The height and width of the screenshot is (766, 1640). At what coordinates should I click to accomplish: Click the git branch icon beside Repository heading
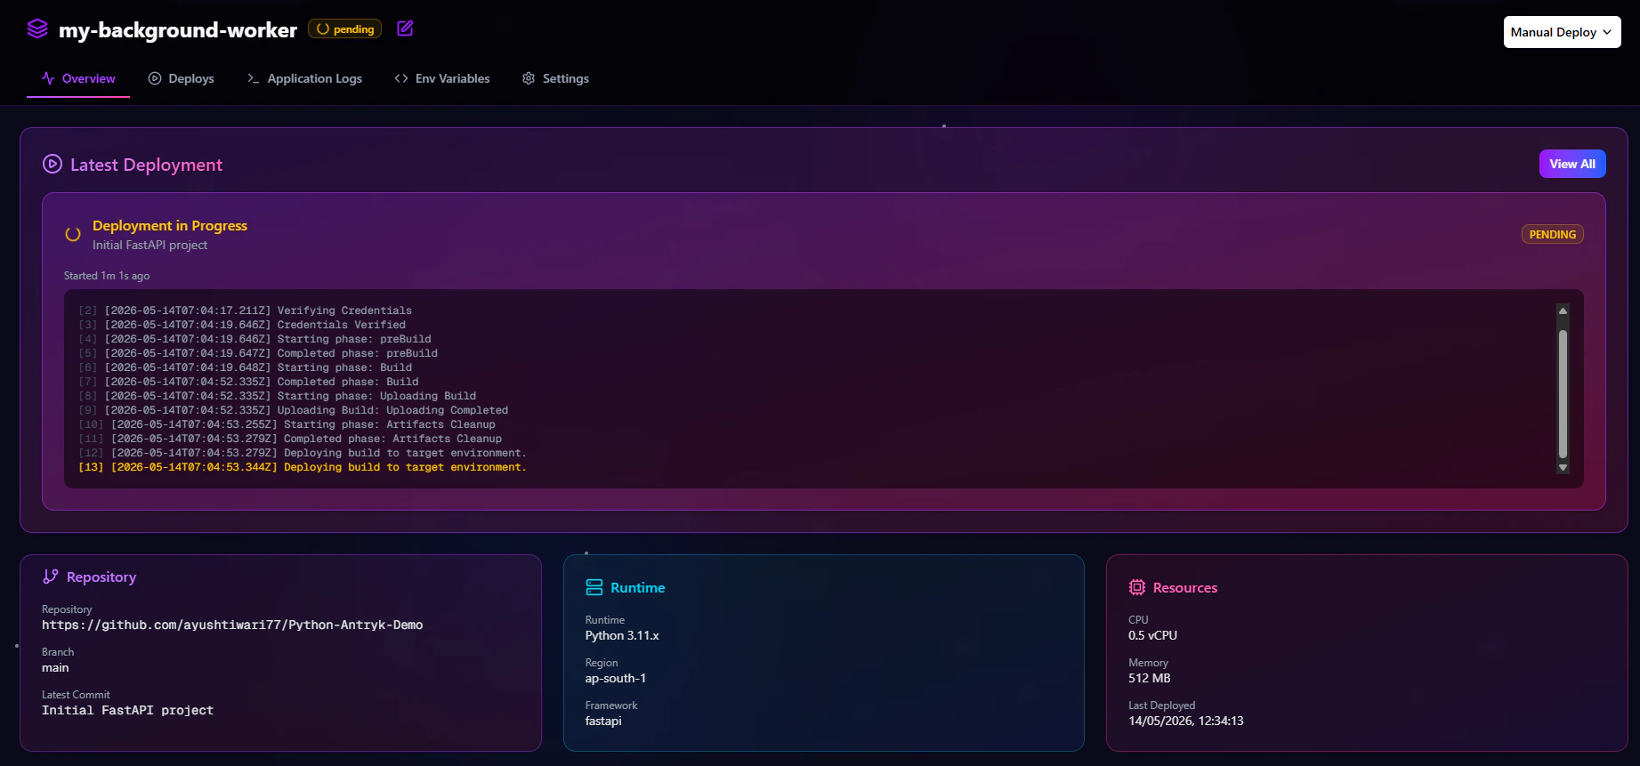(51, 577)
